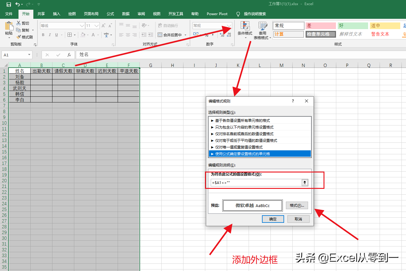Click the Fill Color paint bucket icon

[x=82, y=35]
